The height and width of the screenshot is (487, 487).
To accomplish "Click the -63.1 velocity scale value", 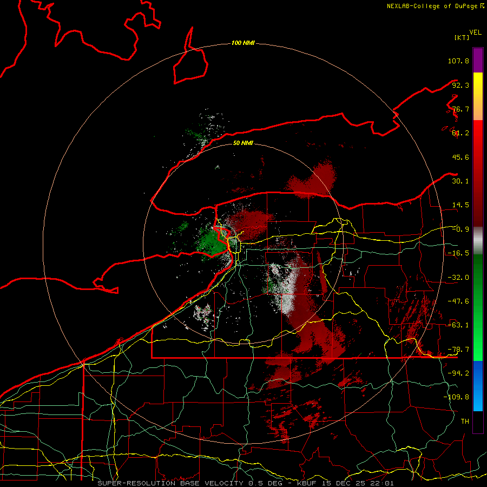I will coord(458,325).
